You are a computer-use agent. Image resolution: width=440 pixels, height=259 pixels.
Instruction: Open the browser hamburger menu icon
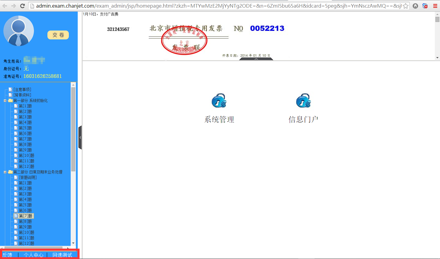pos(435,6)
